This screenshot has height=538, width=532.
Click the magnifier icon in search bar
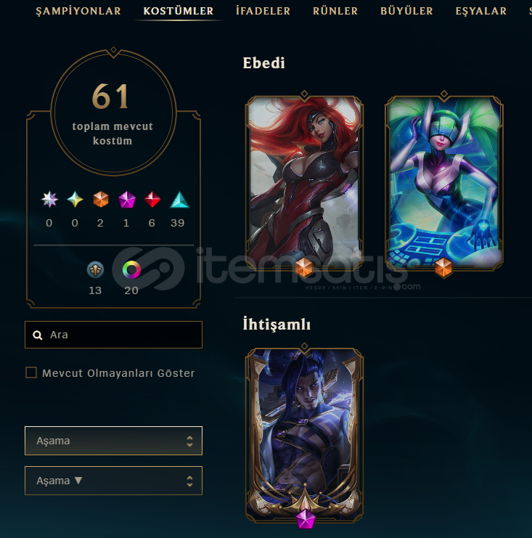38,335
